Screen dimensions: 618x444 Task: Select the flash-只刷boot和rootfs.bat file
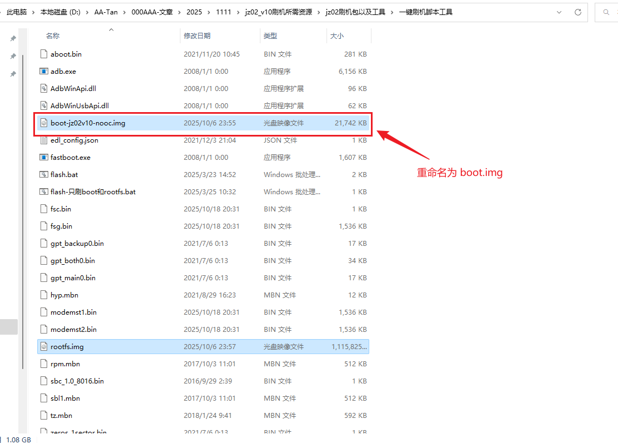[x=93, y=192]
